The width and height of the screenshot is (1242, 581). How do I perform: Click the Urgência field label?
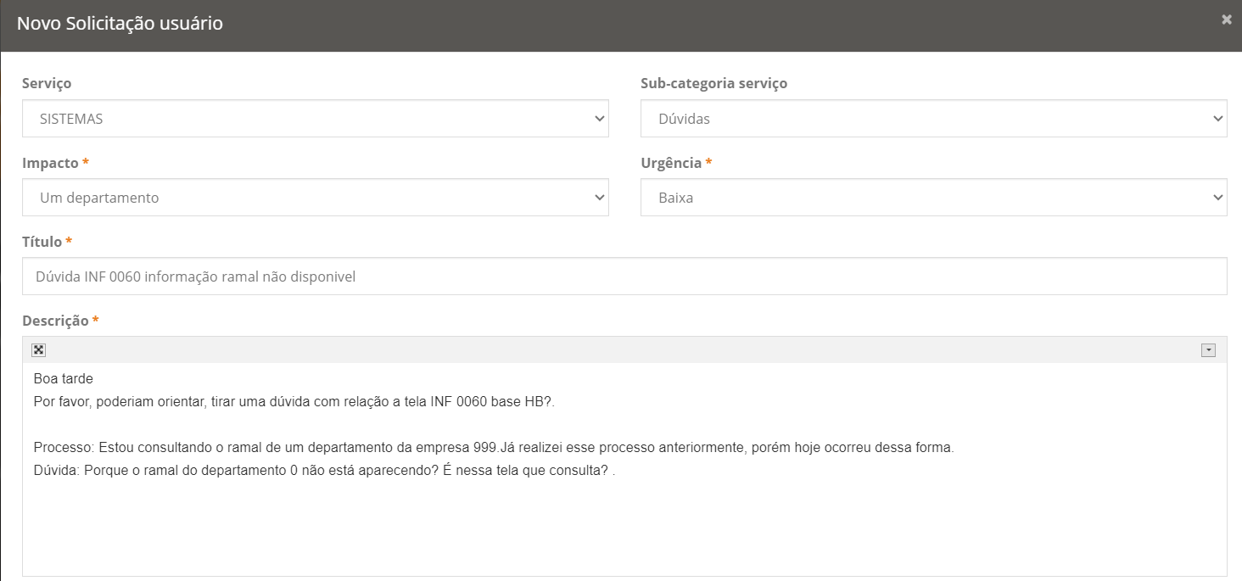(671, 163)
